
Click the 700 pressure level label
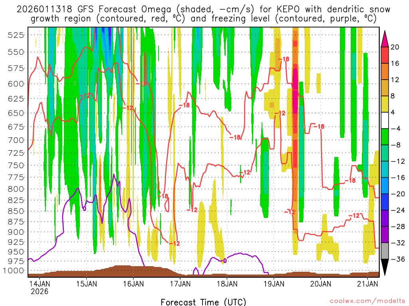[x=16, y=140]
